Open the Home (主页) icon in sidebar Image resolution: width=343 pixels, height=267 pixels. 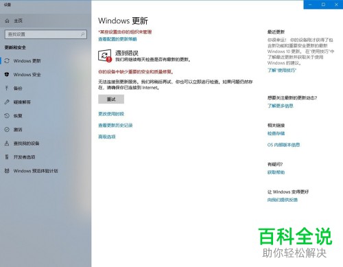[7, 21]
